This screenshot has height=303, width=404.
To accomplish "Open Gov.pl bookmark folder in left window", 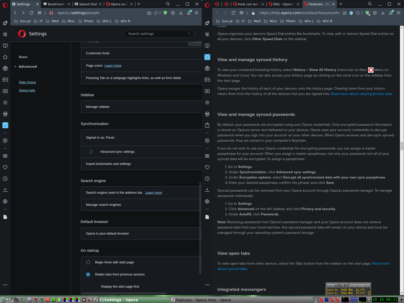I will coord(22,21).
